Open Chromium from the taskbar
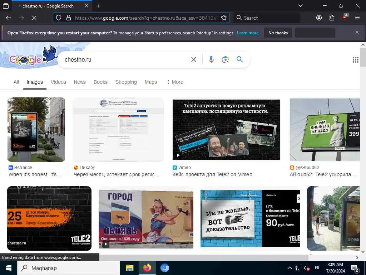Image resolution: width=366 pixels, height=275 pixels. pyautogui.click(x=164, y=268)
